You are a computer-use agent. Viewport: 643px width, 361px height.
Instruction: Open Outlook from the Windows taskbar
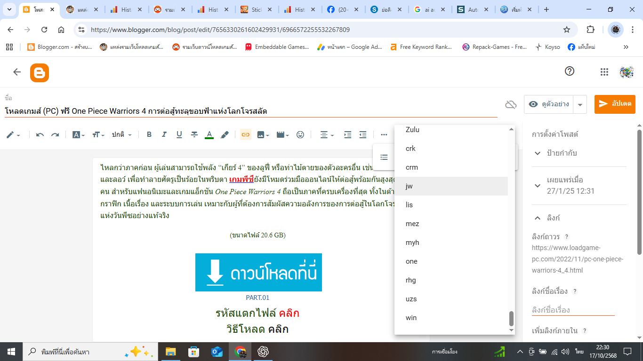point(217,352)
